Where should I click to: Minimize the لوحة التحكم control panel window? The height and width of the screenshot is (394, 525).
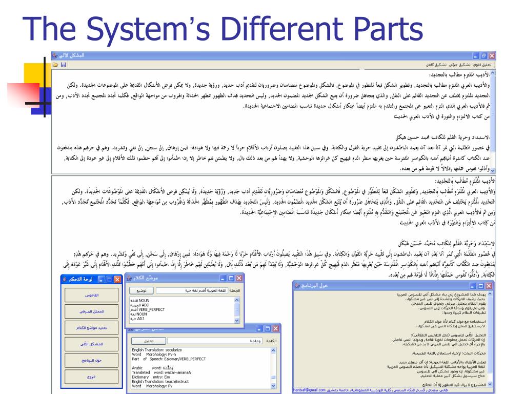click(x=102, y=280)
